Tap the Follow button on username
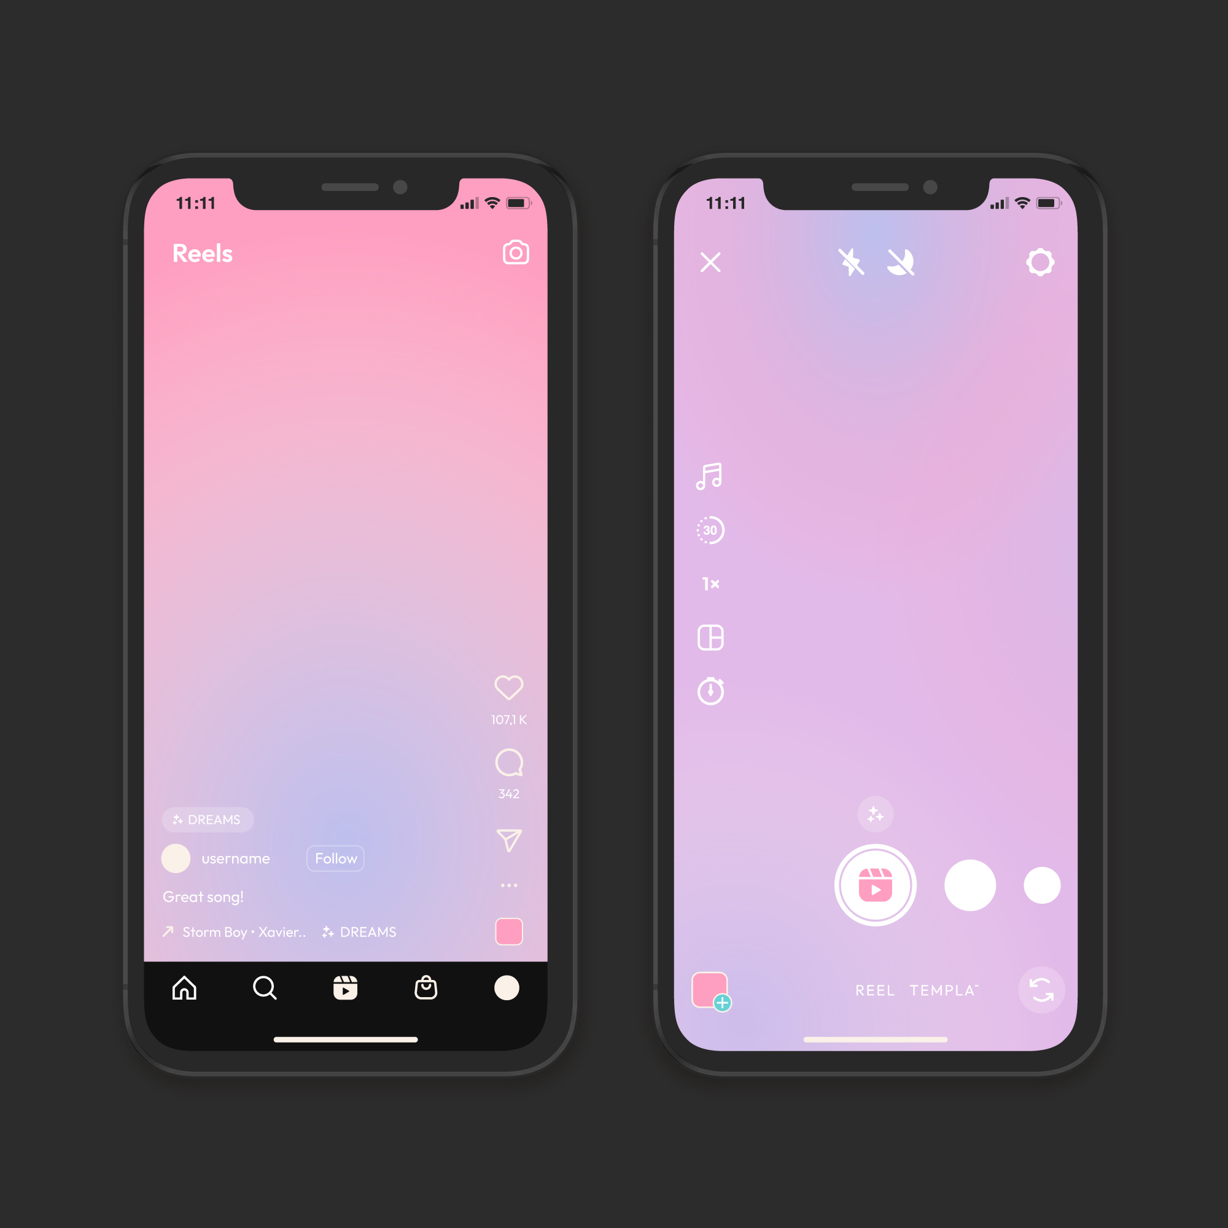 click(x=335, y=859)
